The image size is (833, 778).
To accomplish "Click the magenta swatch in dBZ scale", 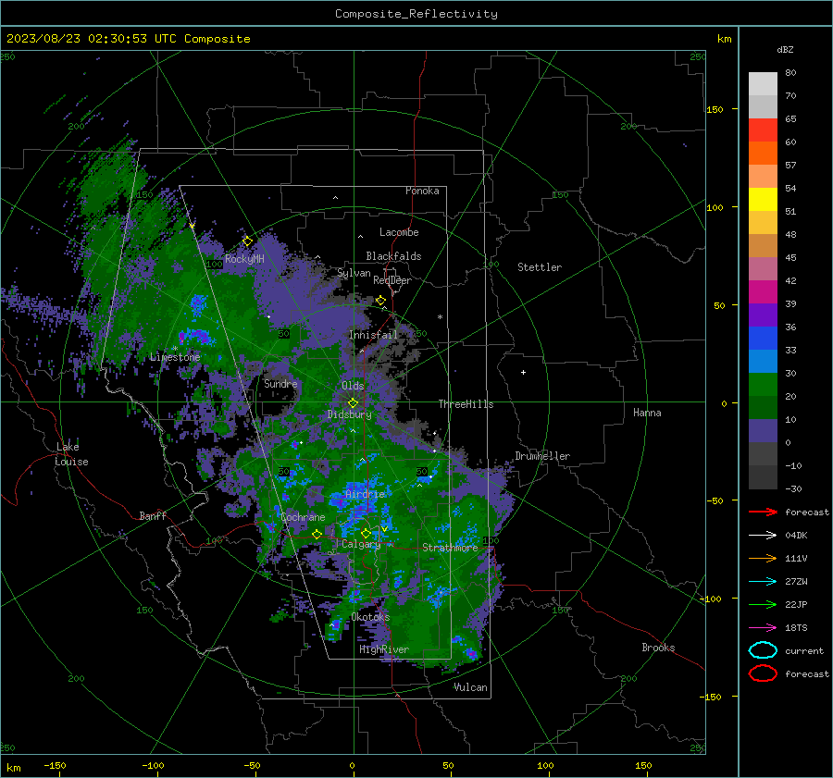I will [763, 292].
